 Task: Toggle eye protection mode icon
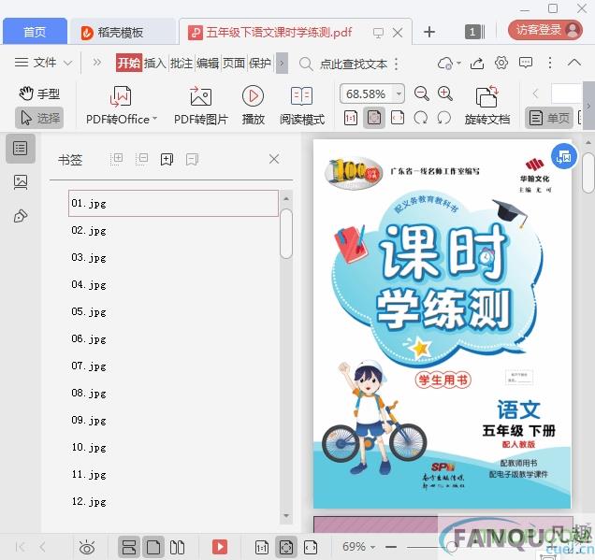tap(87, 548)
